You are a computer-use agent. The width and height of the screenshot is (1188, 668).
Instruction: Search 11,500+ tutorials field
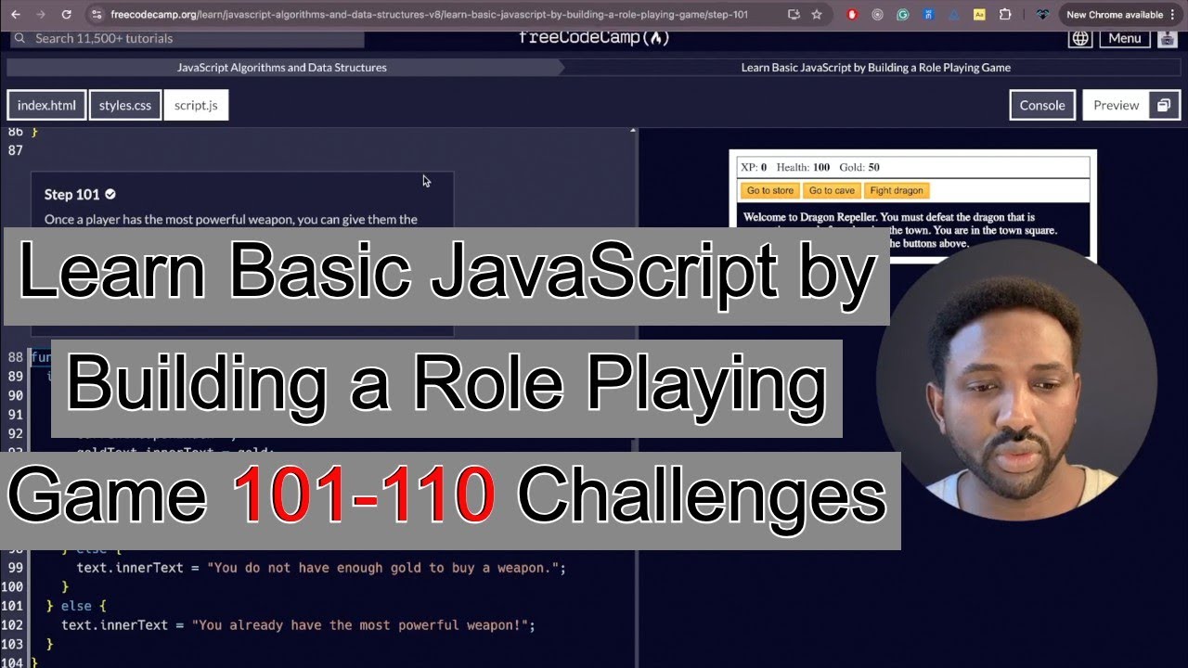(x=187, y=38)
